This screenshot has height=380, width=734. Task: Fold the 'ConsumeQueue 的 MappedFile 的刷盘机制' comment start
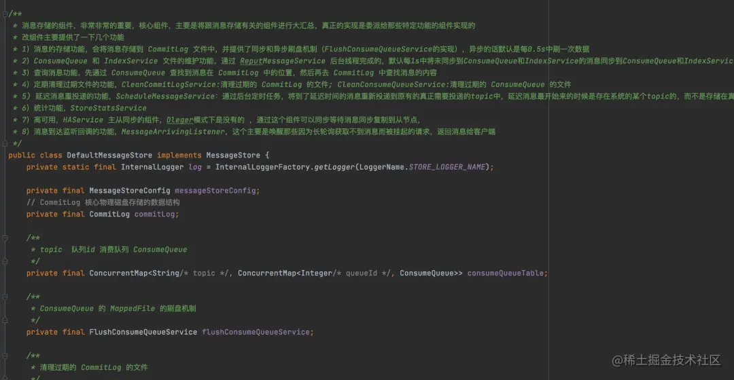click(x=5, y=297)
